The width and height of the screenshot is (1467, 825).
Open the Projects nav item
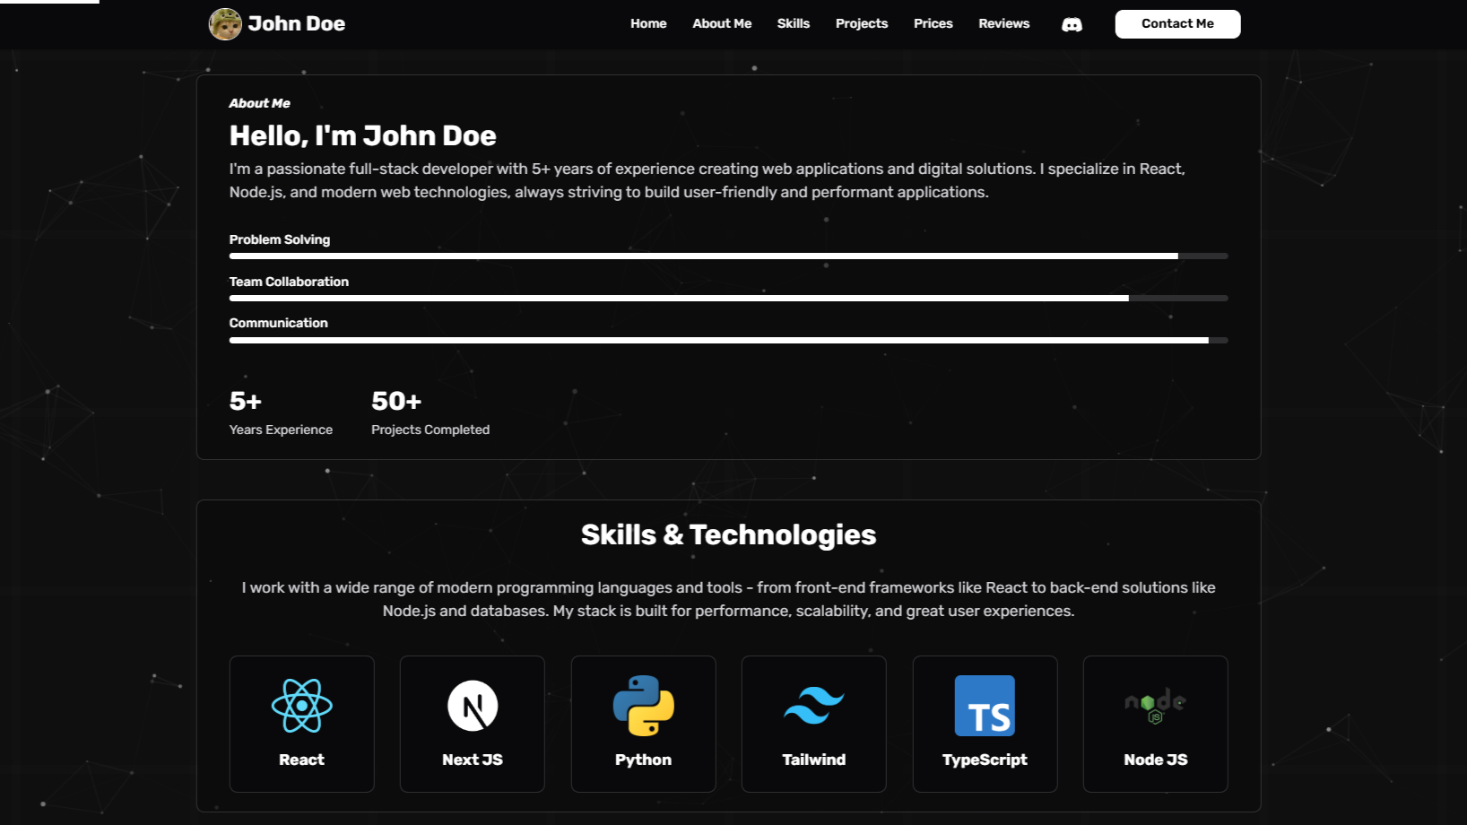click(861, 24)
